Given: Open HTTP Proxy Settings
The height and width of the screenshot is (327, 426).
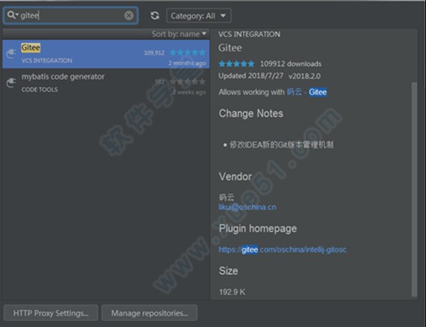Looking at the screenshot, I should (x=51, y=313).
